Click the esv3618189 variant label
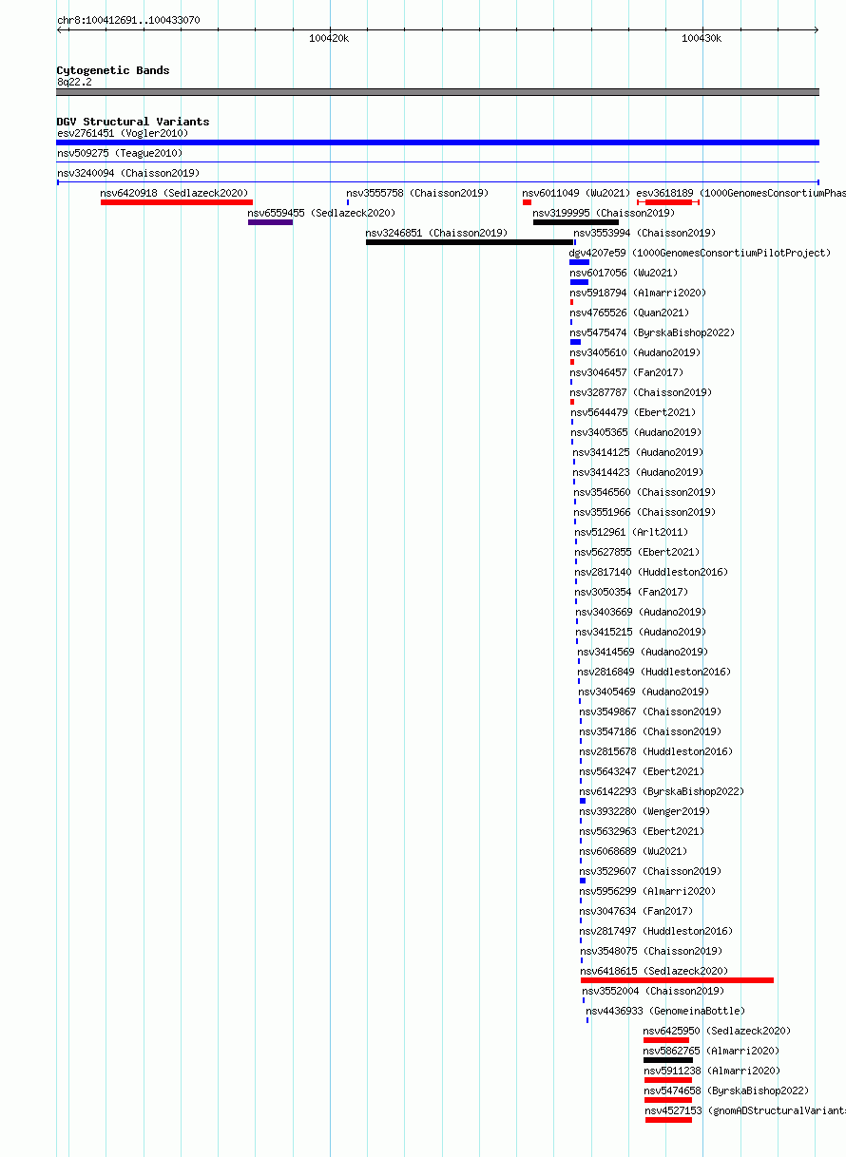The height and width of the screenshot is (1157, 846). (740, 193)
